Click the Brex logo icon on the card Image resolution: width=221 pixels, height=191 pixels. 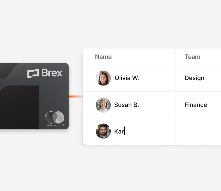[33, 73]
